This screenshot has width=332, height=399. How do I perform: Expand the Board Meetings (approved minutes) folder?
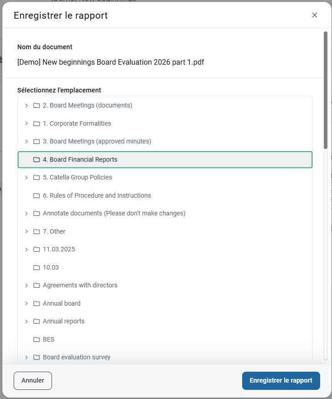(x=26, y=142)
